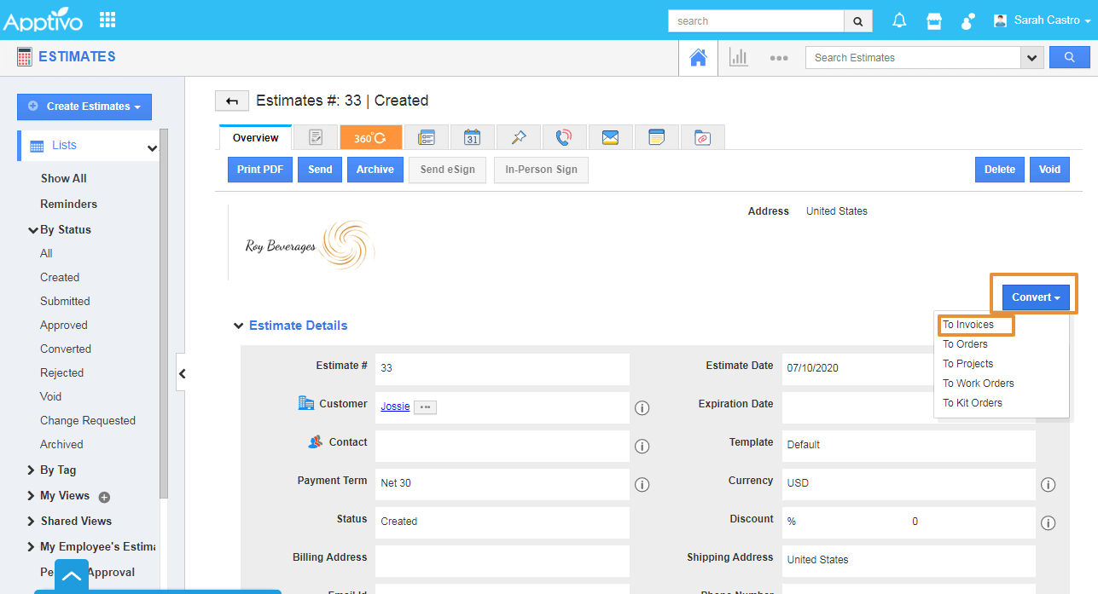Click the Customer ellipsis button beside Jossie

click(x=425, y=407)
